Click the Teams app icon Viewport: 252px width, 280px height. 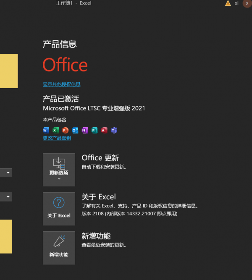click(x=114, y=131)
